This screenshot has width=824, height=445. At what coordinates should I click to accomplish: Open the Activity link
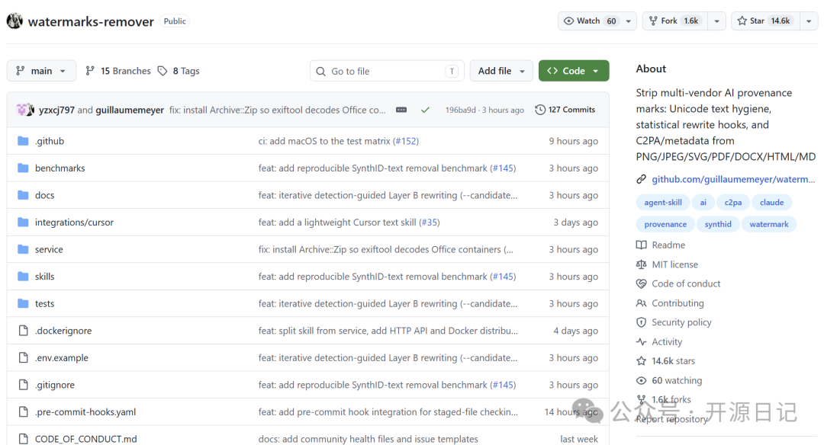pyautogui.click(x=667, y=341)
